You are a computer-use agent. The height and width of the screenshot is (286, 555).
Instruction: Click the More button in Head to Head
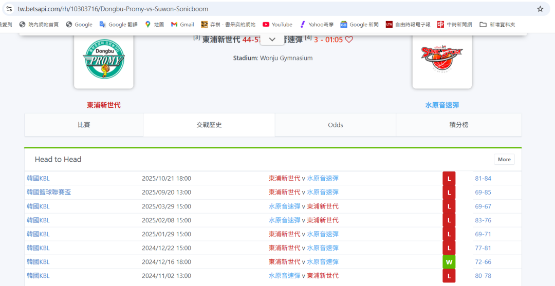tap(504, 159)
